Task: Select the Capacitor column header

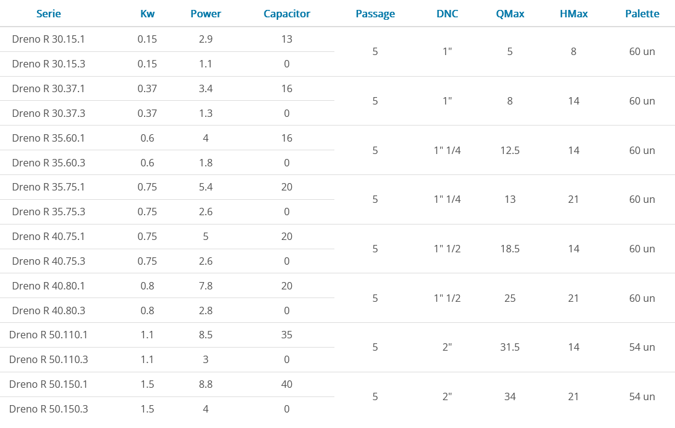Action: point(287,14)
